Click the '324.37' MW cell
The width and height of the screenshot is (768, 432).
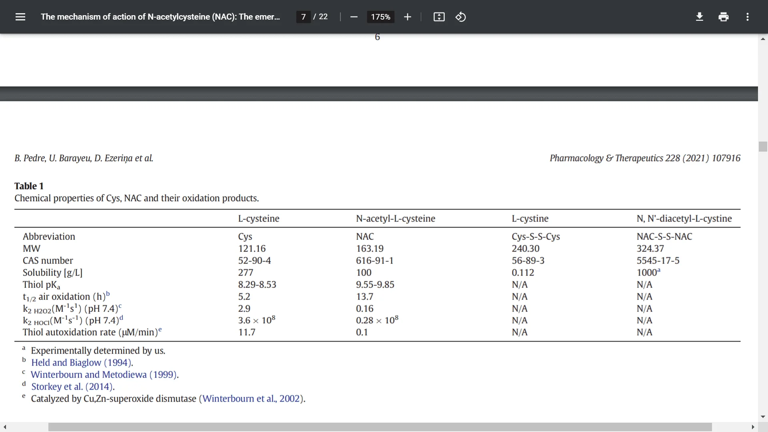650,248
